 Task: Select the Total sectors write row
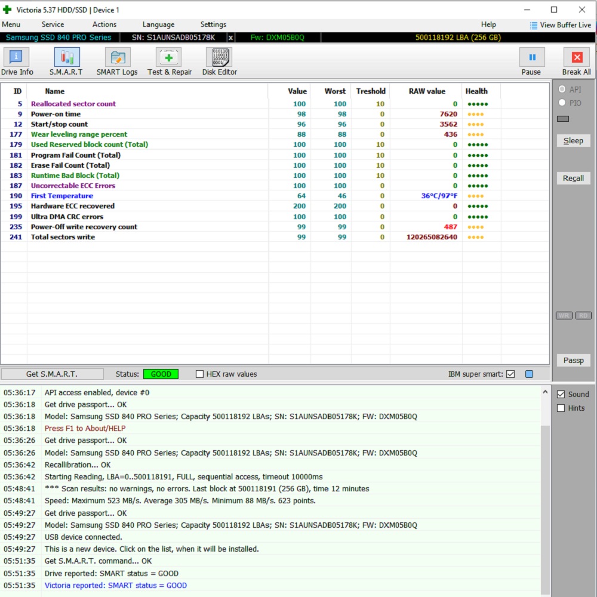(x=275, y=237)
